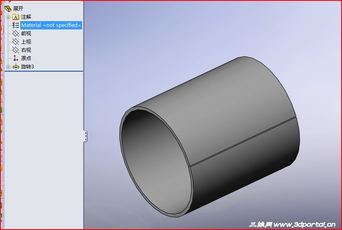
Task: Expand the 旋转3 revolve feature
Action: tap(8, 67)
